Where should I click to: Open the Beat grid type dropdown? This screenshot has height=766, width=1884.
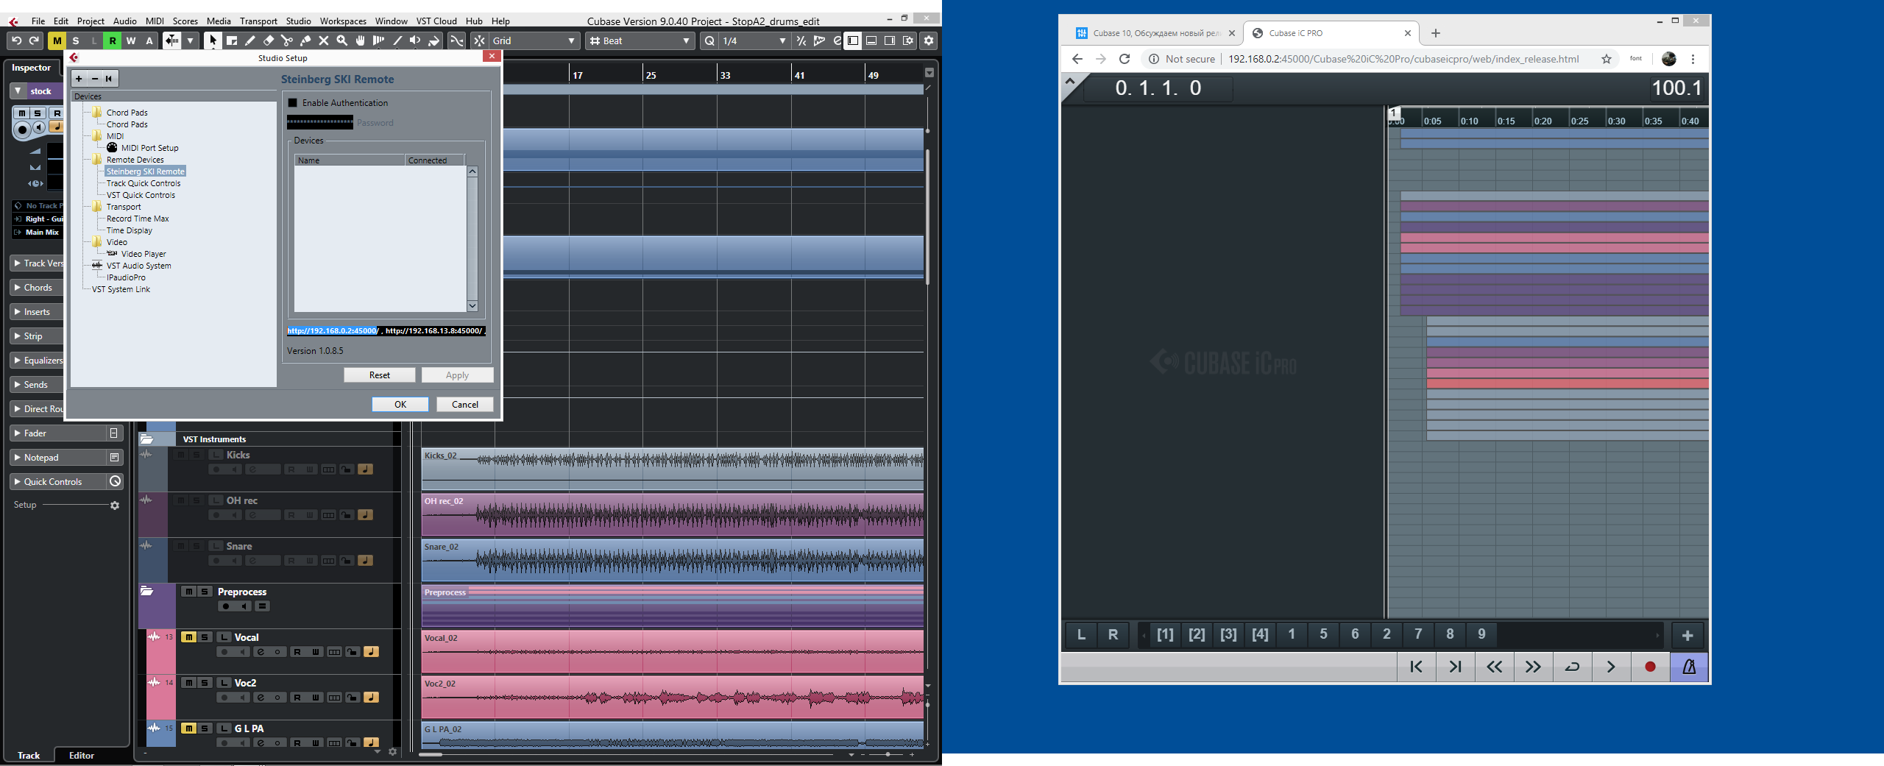tap(640, 40)
